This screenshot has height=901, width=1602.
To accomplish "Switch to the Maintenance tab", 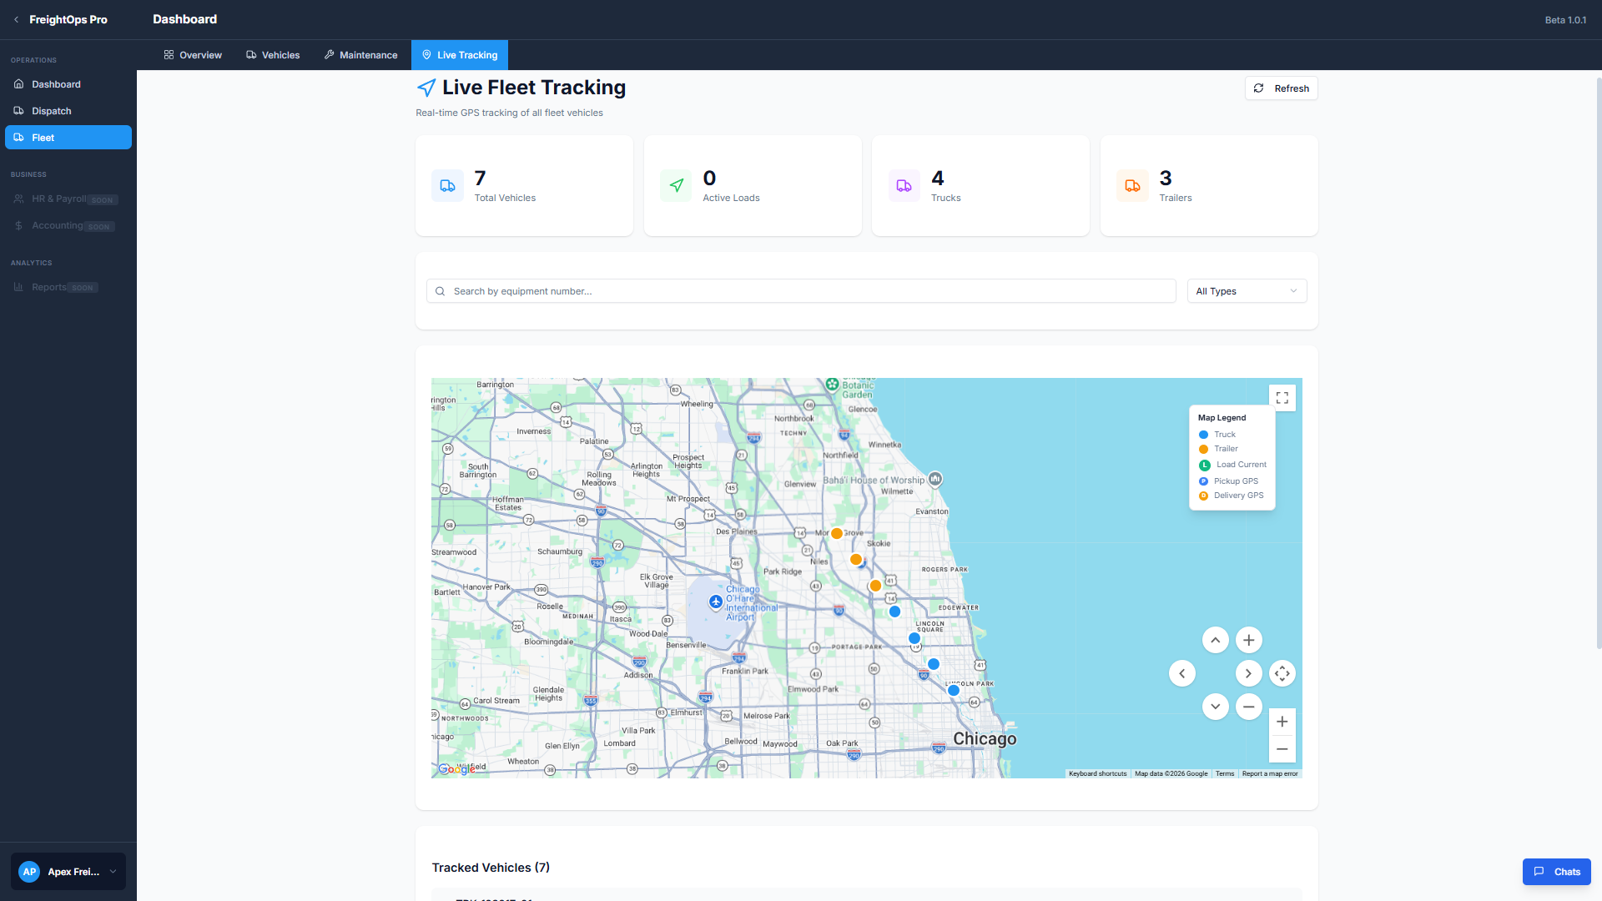I will coord(360,55).
